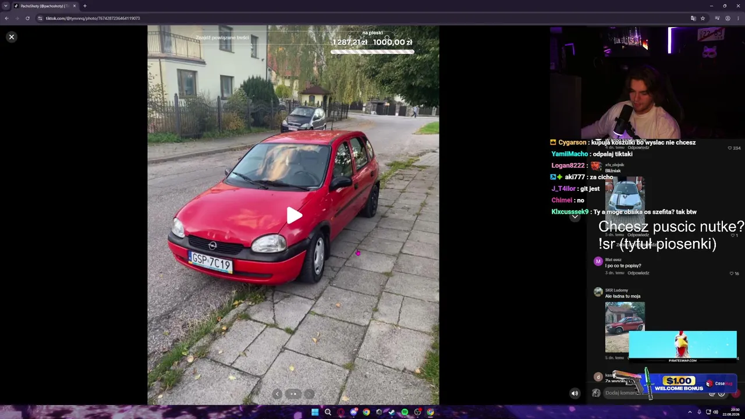Close the TikTok photo viewer
The width and height of the screenshot is (745, 419).
pos(11,37)
